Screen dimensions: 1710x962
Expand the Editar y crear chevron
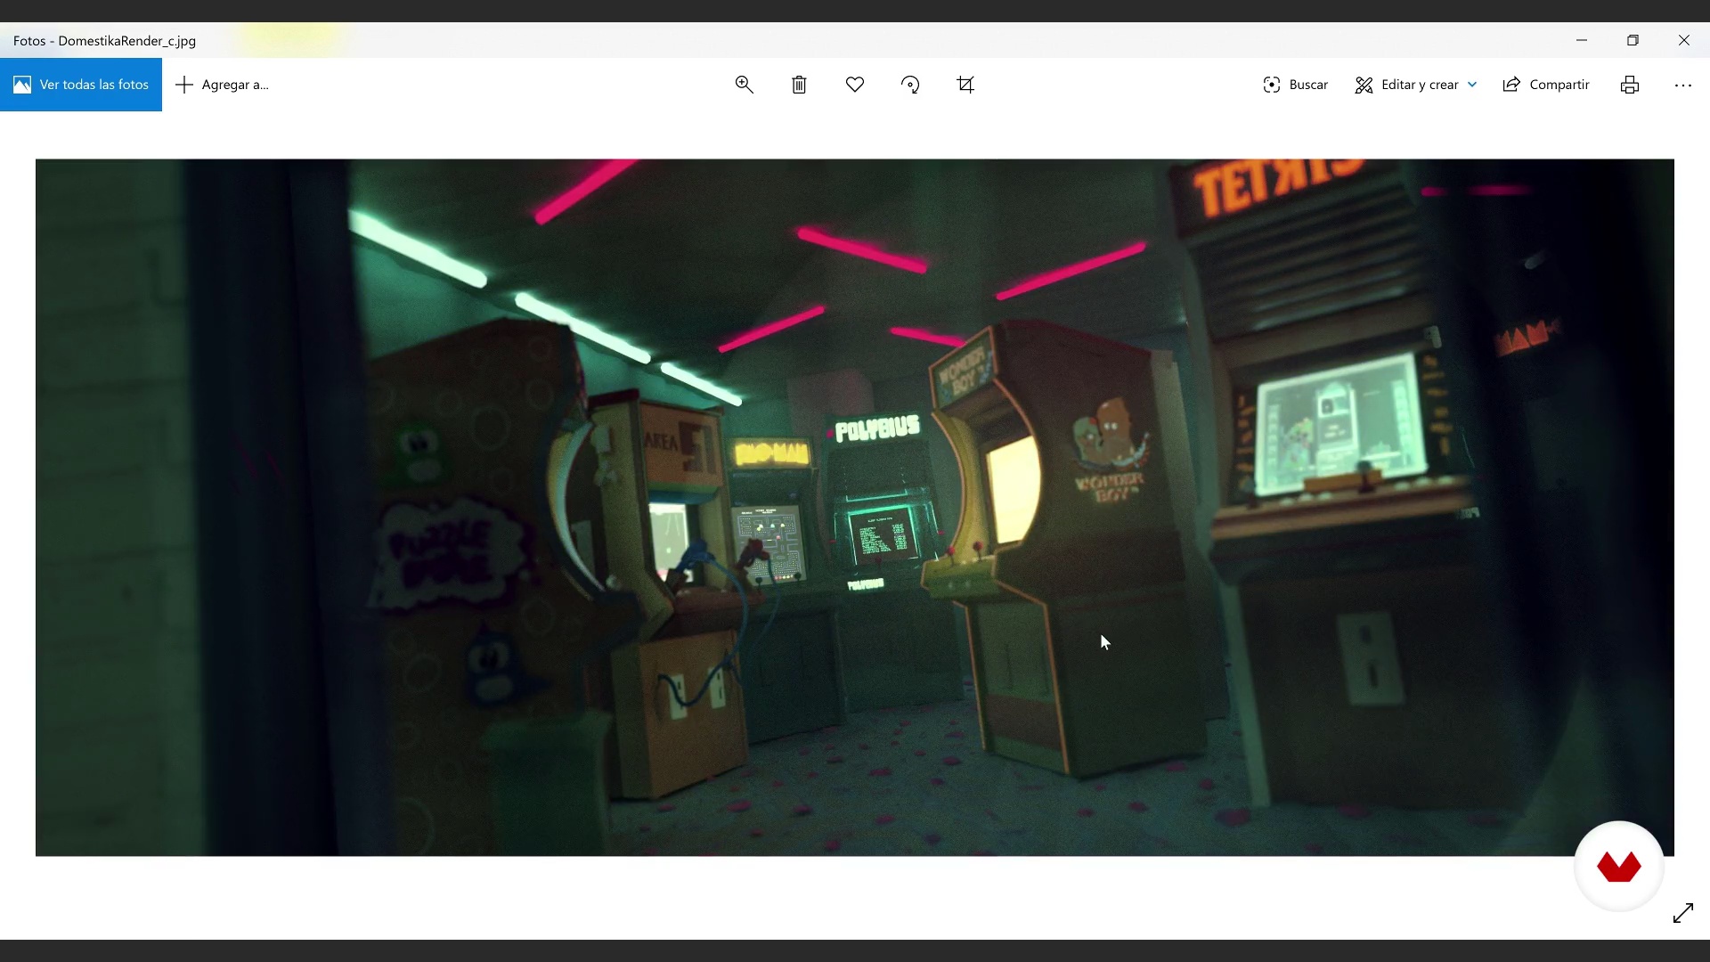[1472, 85]
